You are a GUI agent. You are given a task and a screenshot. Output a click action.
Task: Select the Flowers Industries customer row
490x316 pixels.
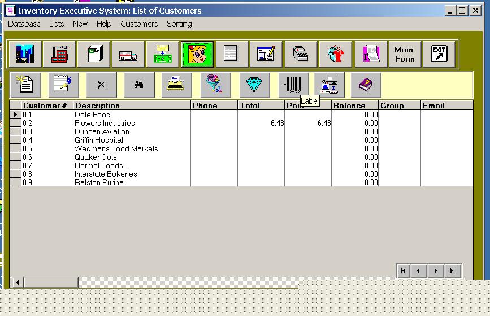pos(105,123)
